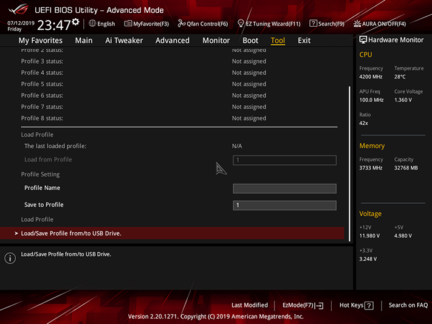Click the globe language icon
This screenshot has width=432, height=324.
click(x=92, y=24)
